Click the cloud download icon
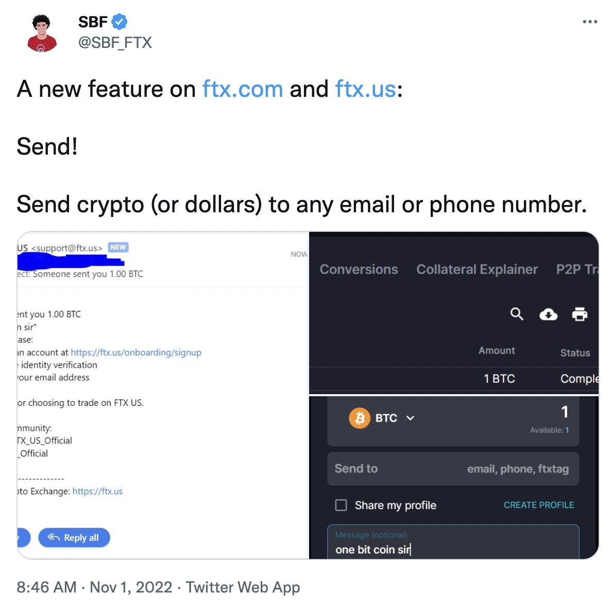611x610 pixels. click(x=548, y=314)
